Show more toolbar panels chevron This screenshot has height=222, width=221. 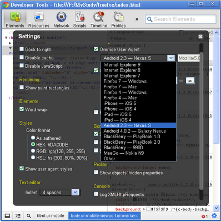(137, 19)
